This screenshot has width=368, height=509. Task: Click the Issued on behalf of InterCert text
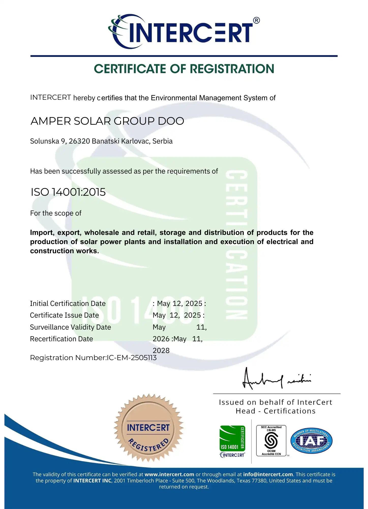[275, 402]
